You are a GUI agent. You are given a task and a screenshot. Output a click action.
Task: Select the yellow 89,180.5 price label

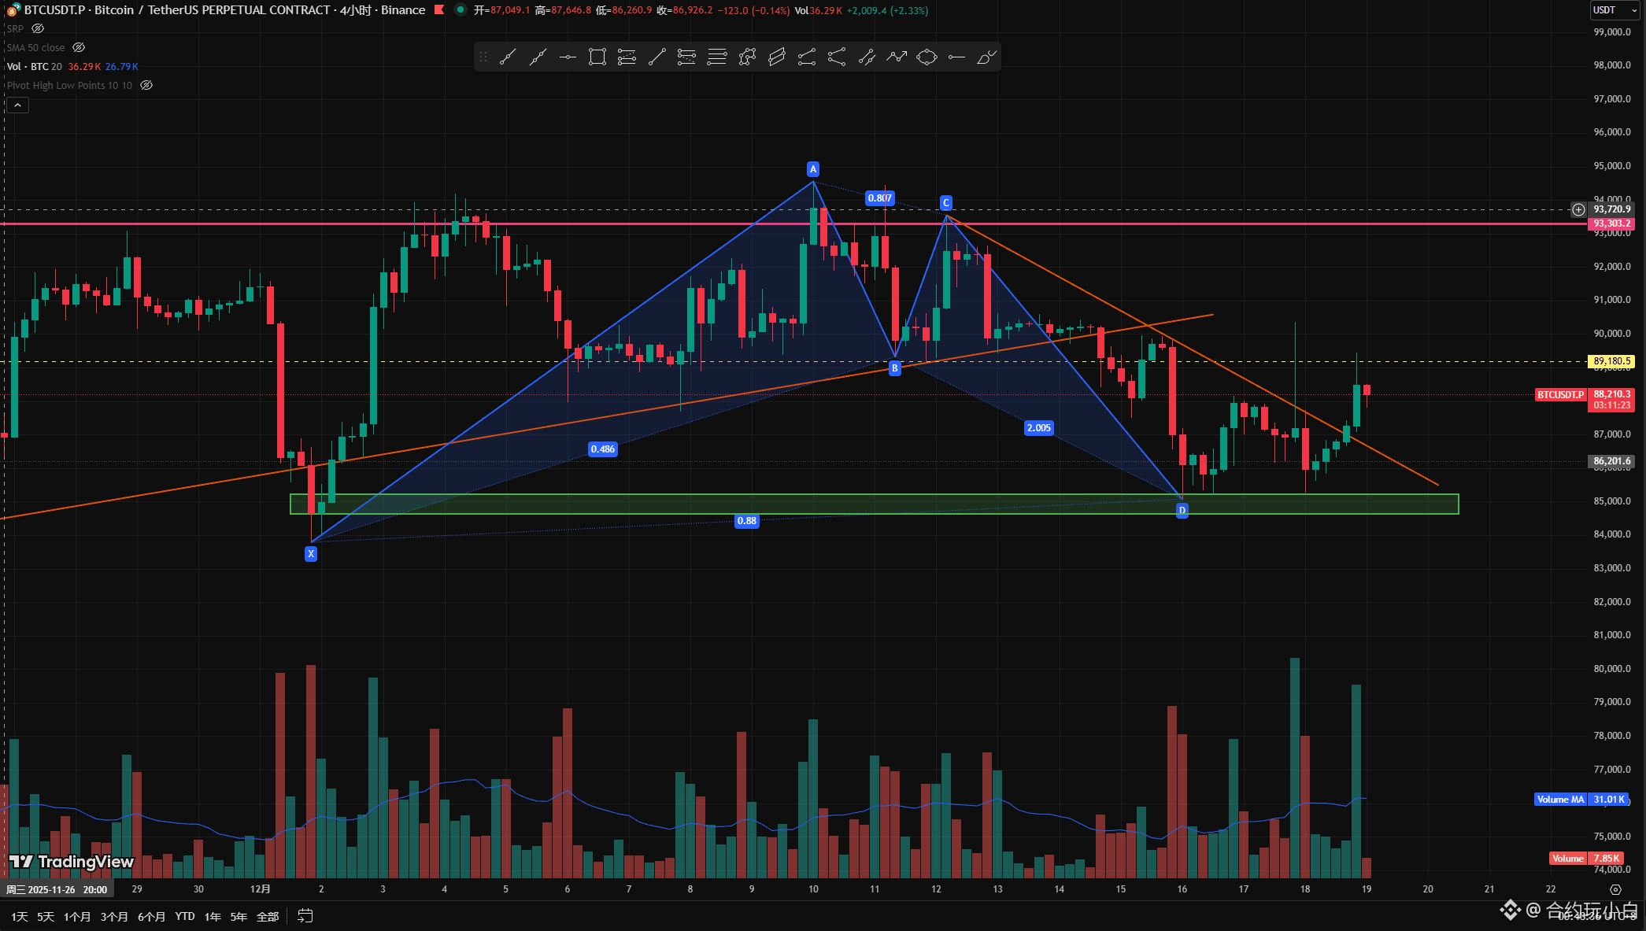(1612, 361)
